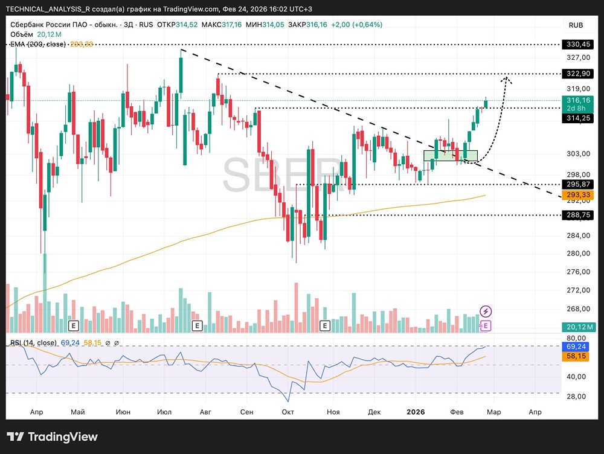Click the 330,45 price level label
The image size is (604, 454).
(x=578, y=44)
